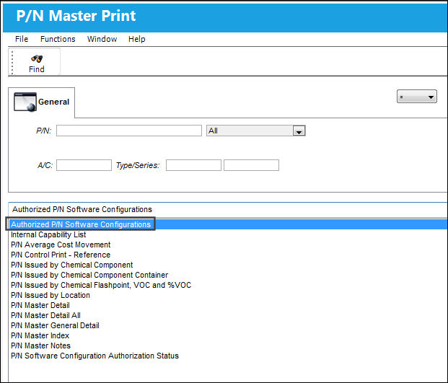Select the General tab icon
Screen dimensions: 448x383
(x=25, y=102)
